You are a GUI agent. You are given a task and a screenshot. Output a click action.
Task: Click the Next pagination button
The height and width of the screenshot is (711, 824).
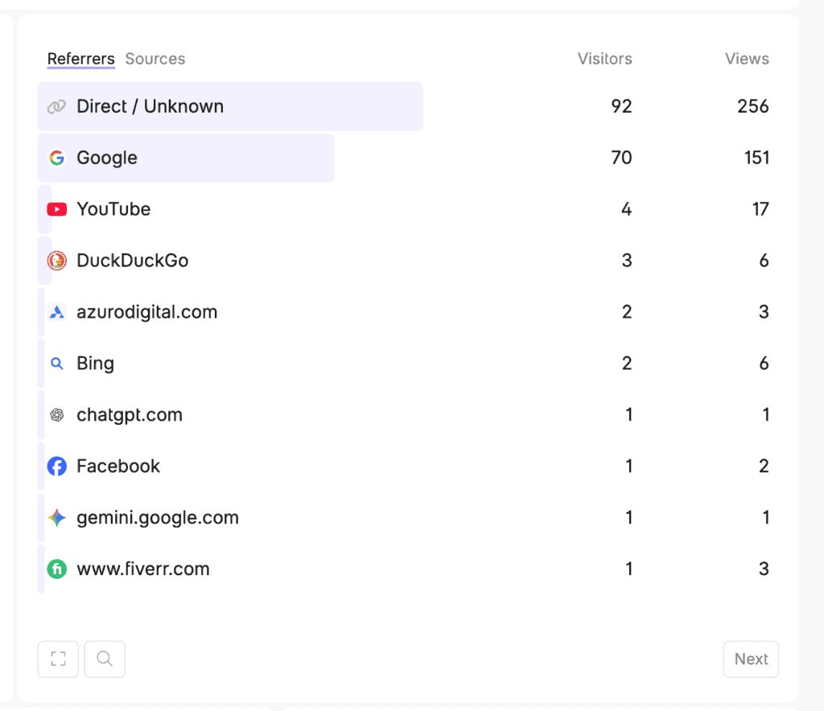[750, 659]
